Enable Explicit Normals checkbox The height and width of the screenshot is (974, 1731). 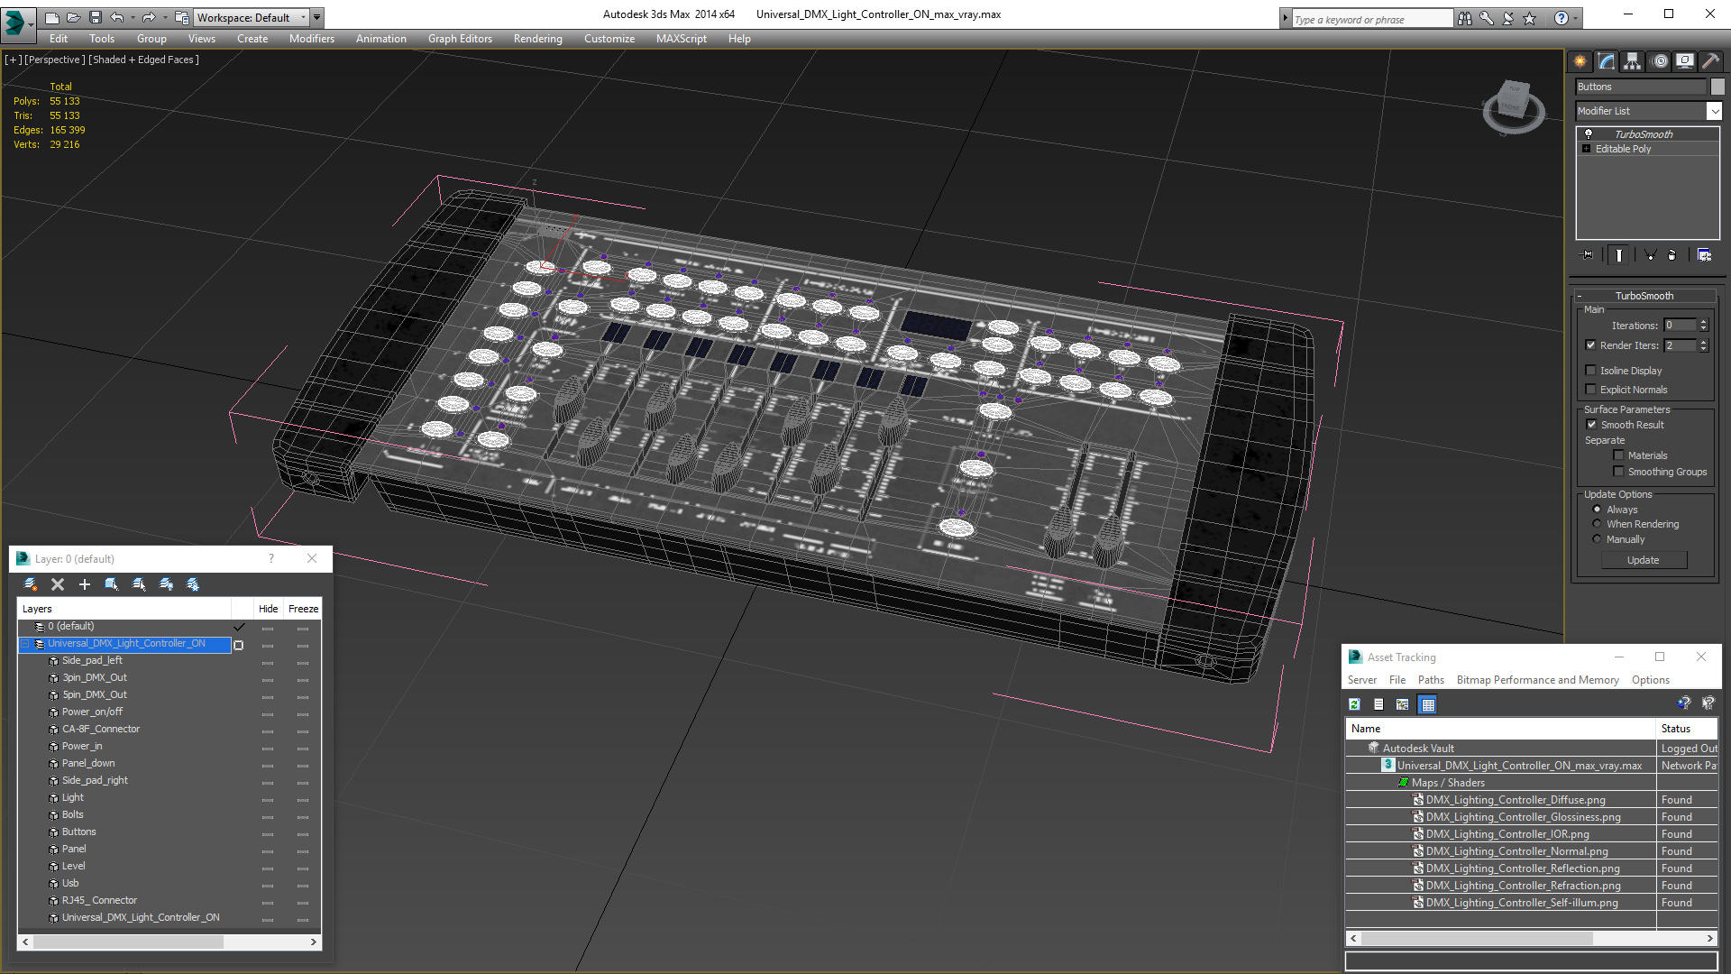pos(1591,390)
